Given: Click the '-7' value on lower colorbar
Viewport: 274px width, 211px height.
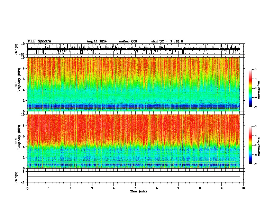Looking at the screenshot, I should (255, 164).
